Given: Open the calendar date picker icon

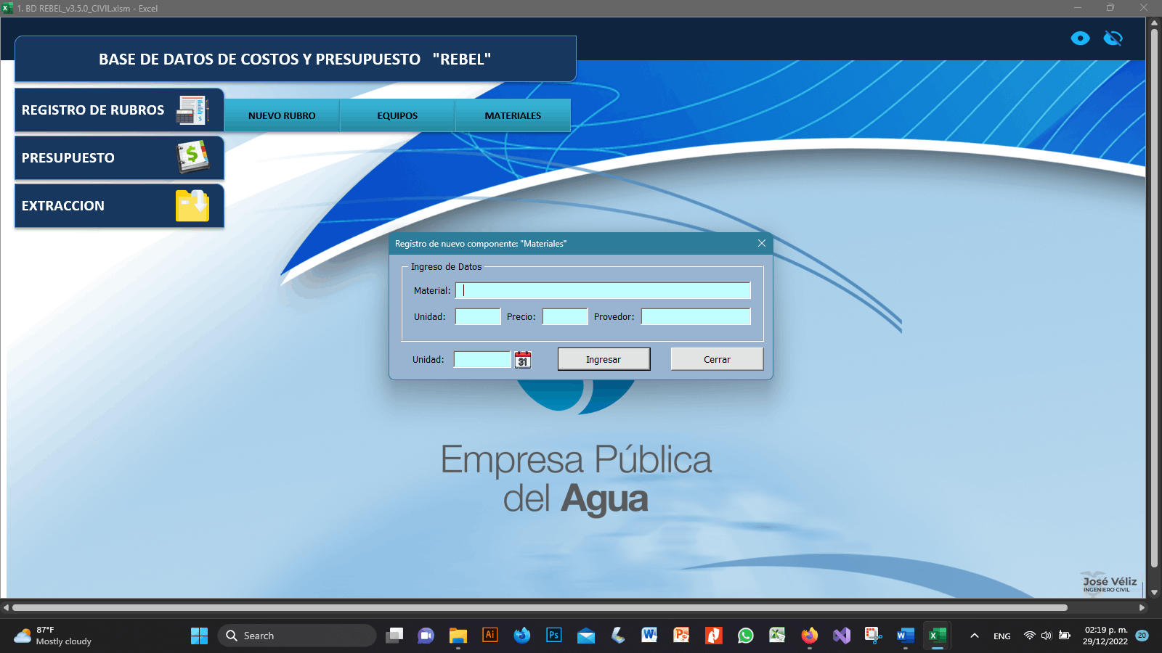Looking at the screenshot, I should point(523,359).
